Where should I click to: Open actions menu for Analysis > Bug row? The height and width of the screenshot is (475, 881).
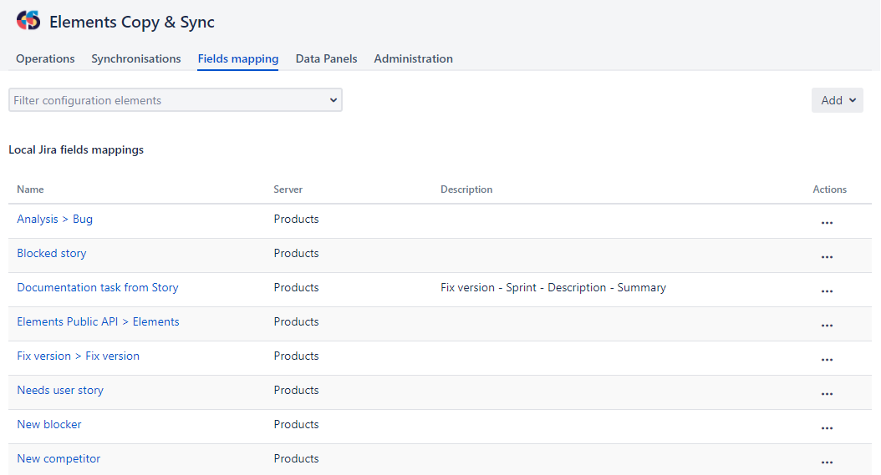[x=827, y=223]
